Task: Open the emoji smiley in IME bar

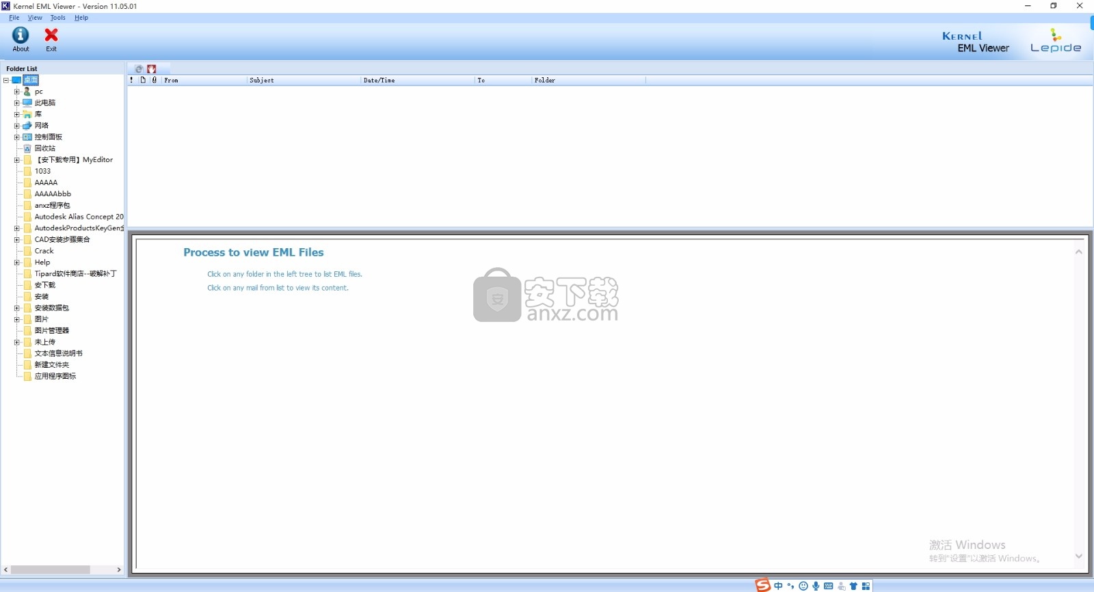Action: click(803, 586)
